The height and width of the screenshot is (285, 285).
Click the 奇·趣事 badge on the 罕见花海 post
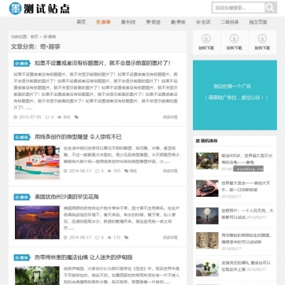22,197
